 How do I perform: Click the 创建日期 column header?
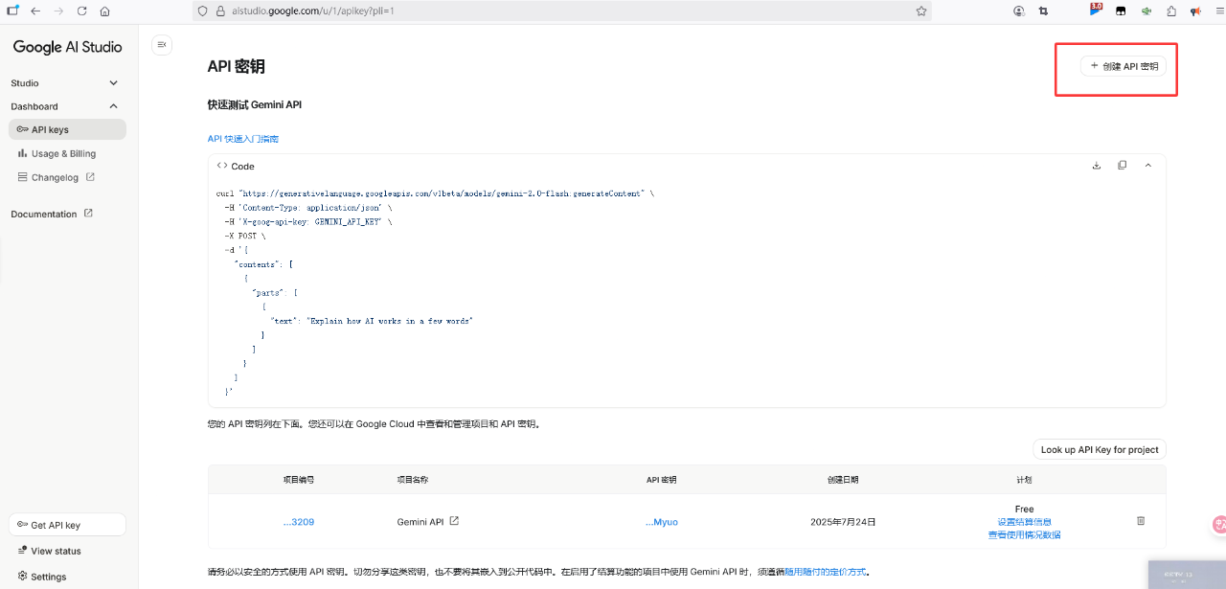(843, 479)
